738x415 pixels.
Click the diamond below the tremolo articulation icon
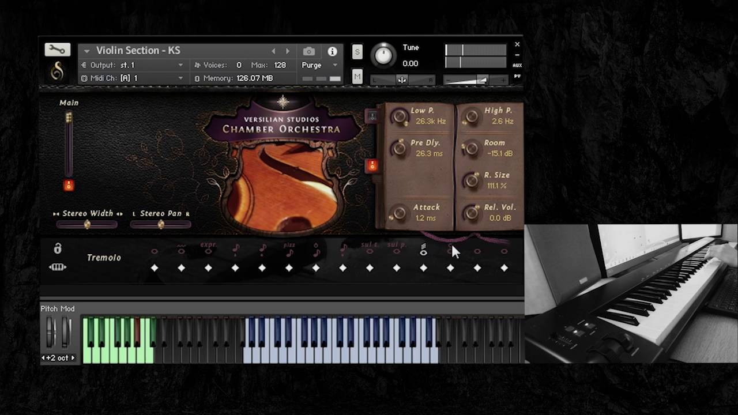click(x=423, y=268)
